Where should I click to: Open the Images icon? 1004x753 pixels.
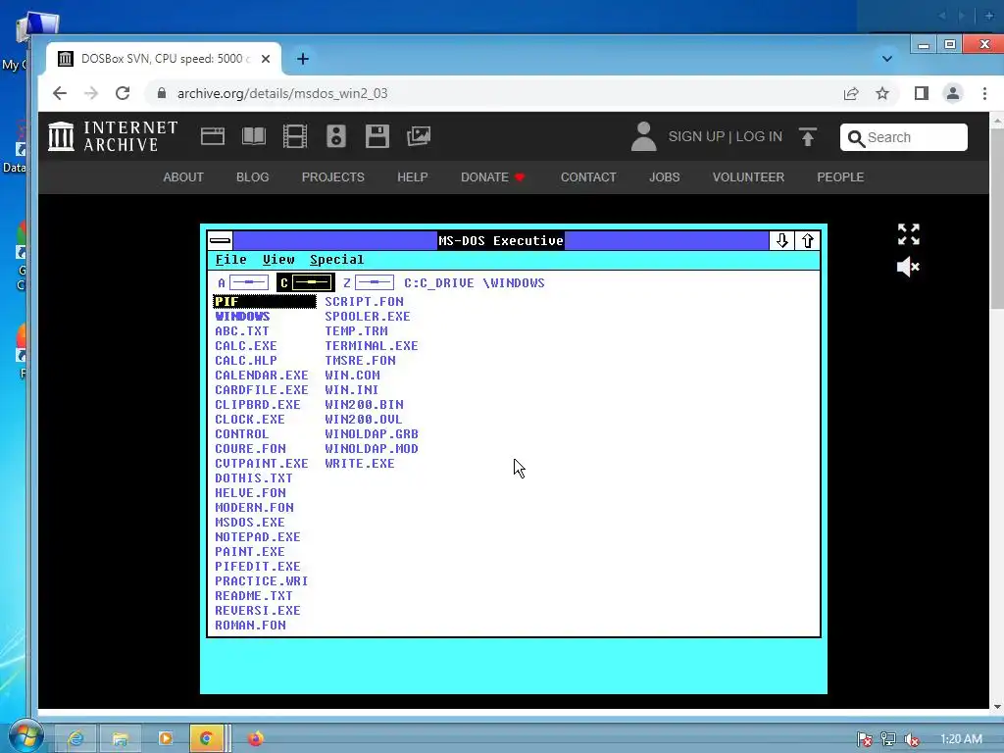click(418, 136)
